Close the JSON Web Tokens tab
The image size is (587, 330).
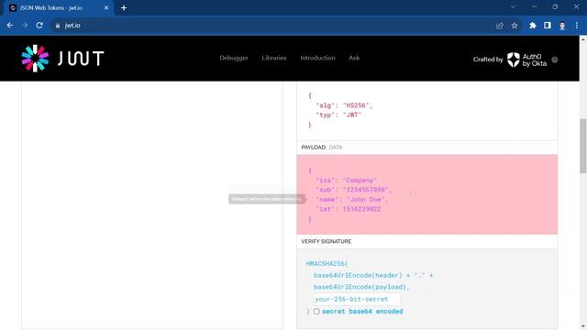pyautogui.click(x=106, y=8)
